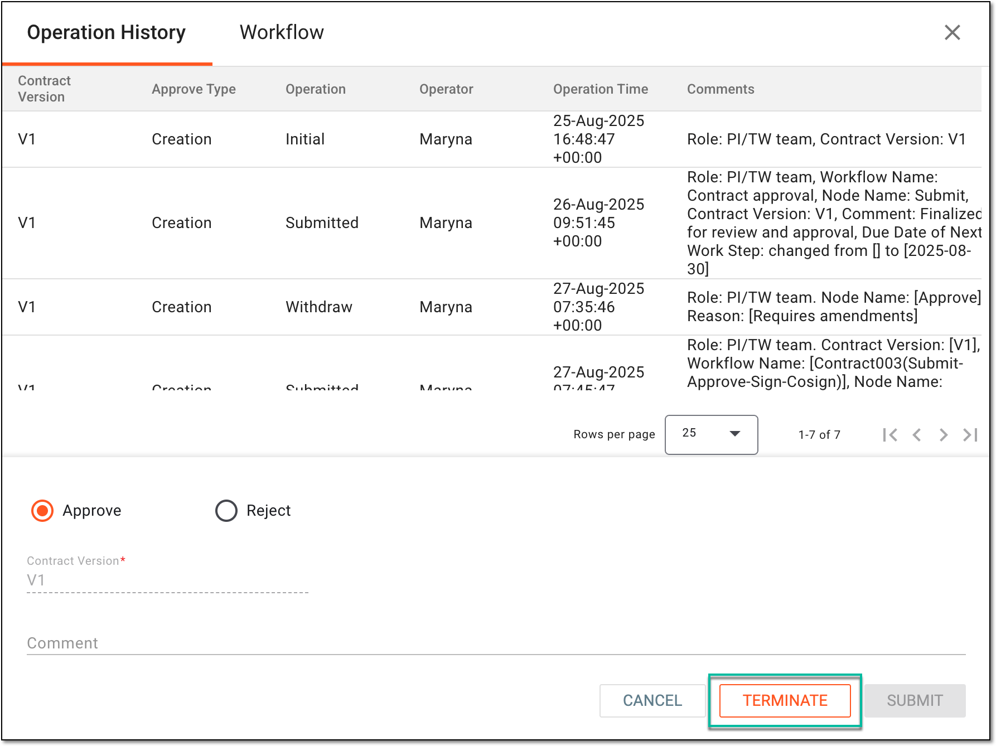This screenshot has width=996, height=746.
Task: Close the dialog with the X icon
Action: 952,32
